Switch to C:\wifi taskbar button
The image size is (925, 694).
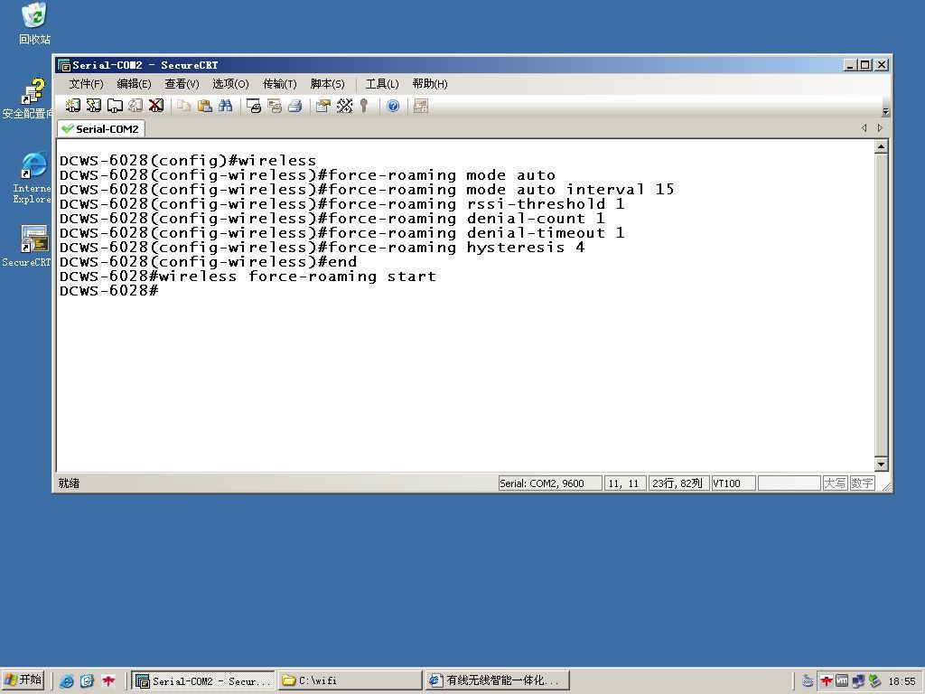coord(350,681)
